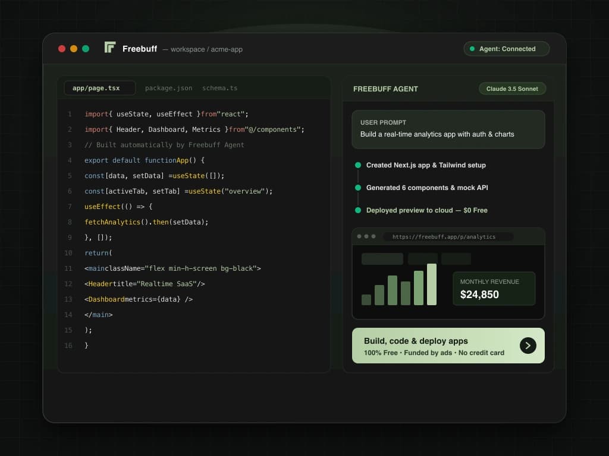Screen dimensions: 609x456
Task: Click 'Generated 6 components & mock API' step
Action: [427, 188]
